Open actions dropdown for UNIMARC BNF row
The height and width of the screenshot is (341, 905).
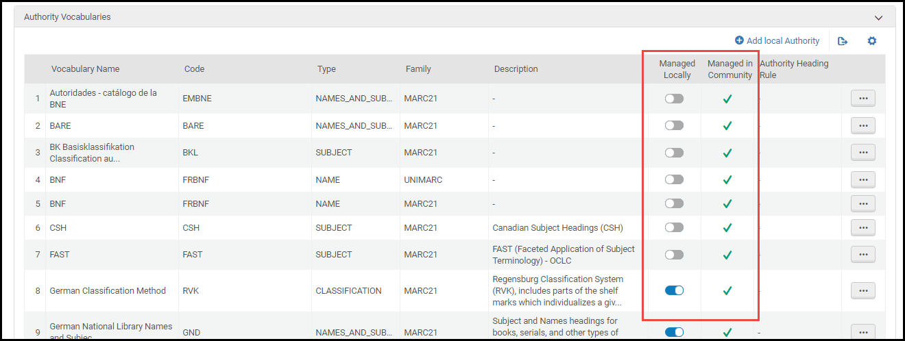[862, 179]
